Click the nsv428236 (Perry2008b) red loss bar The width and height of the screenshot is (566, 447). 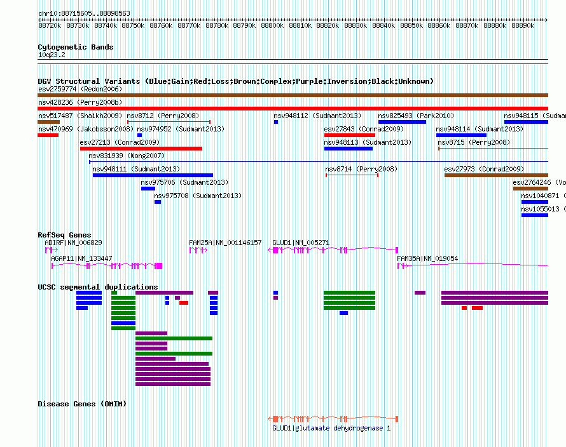pos(293,109)
